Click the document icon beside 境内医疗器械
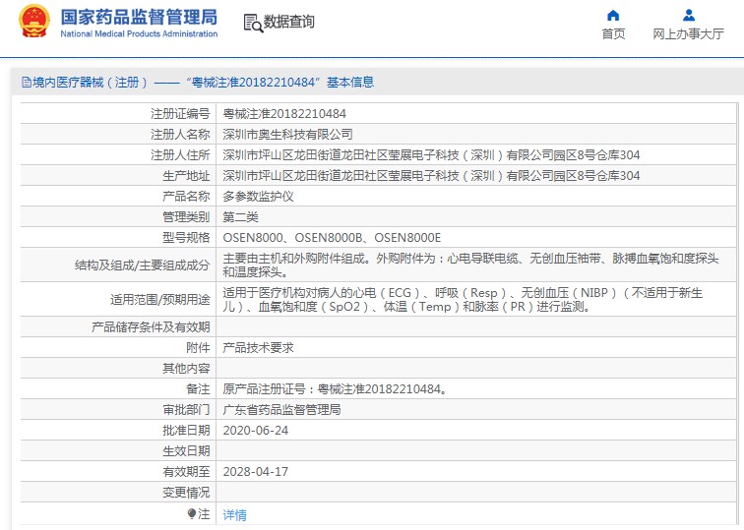This screenshot has width=744, height=530. click(x=27, y=83)
